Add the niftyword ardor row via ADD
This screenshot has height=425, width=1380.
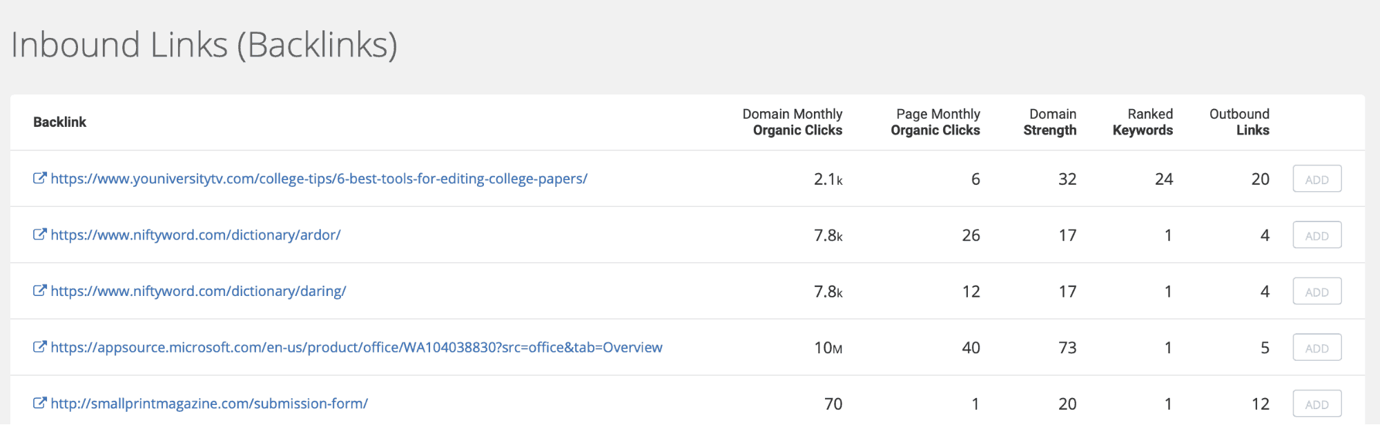click(1316, 235)
